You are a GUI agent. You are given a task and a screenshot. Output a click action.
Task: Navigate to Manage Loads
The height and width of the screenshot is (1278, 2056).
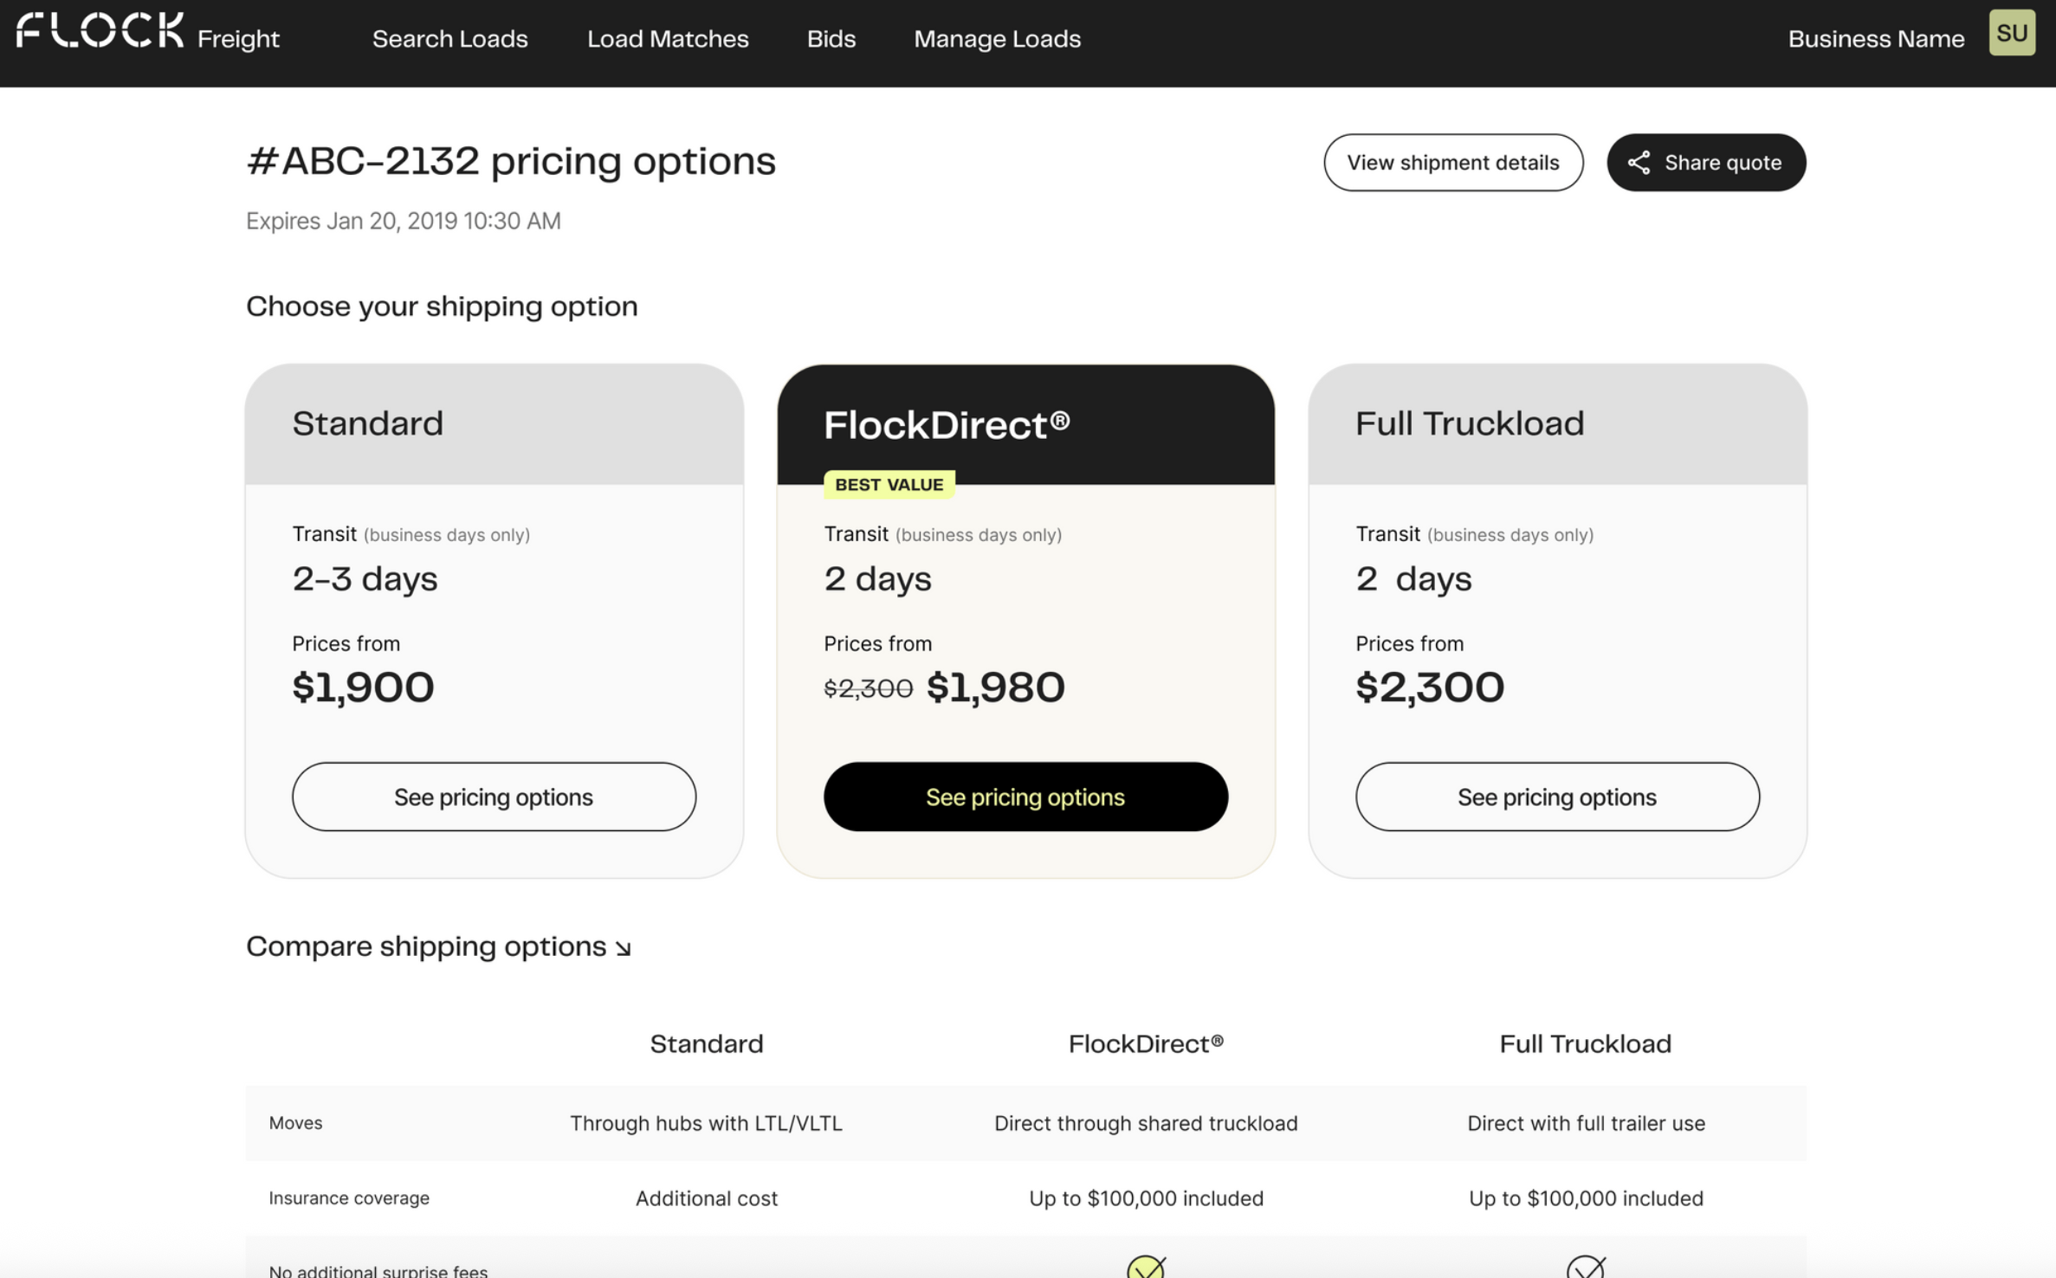point(997,39)
